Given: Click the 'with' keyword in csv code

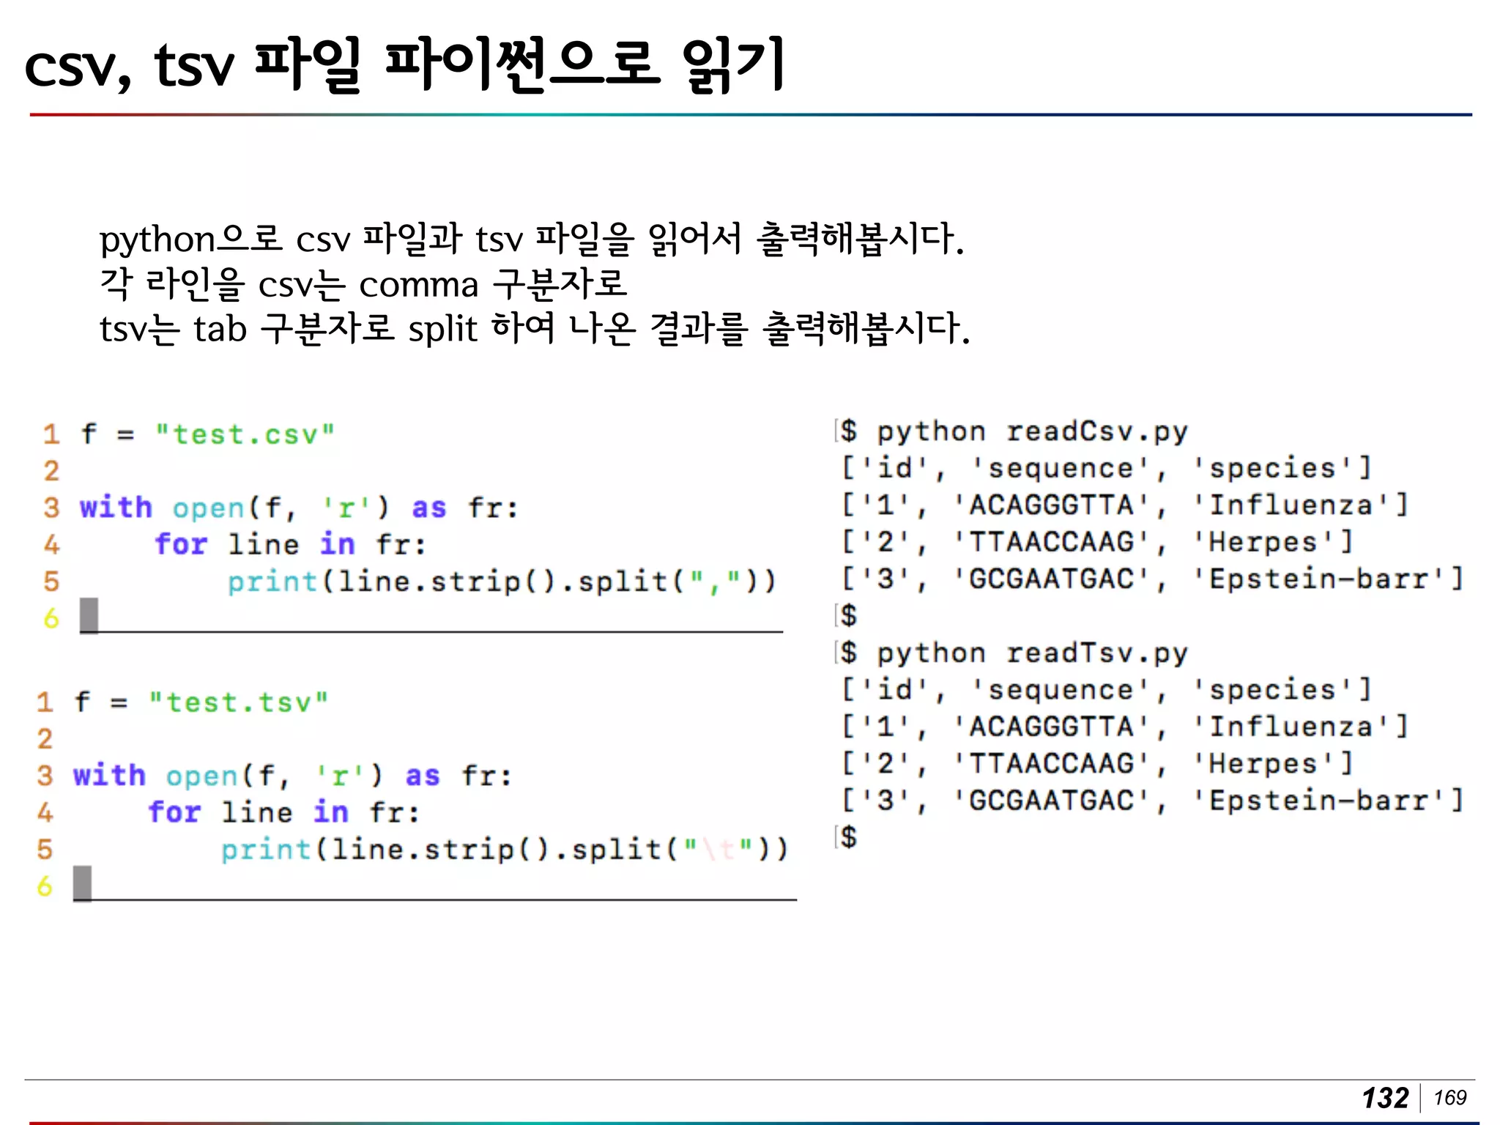Looking at the screenshot, I should (116, 508).
